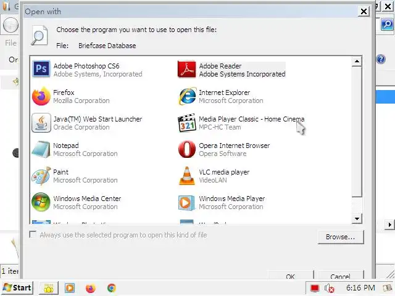Select the Windows Media Player icon
Screen dimensions: 395x296
tap(186, 203)
